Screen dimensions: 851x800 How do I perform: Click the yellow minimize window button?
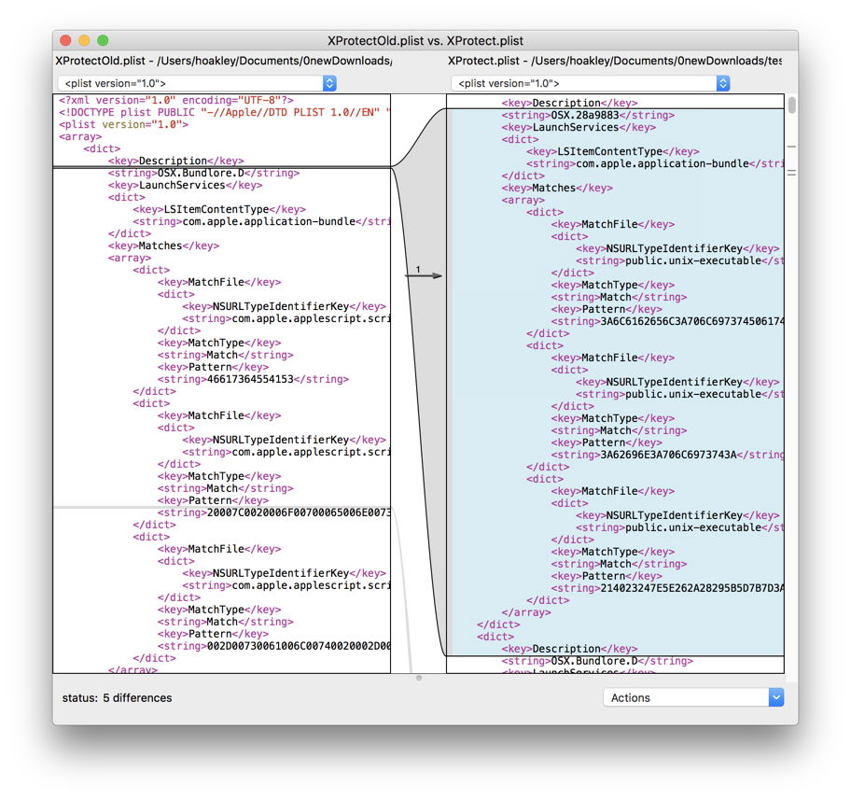click(x=84, y=41)
